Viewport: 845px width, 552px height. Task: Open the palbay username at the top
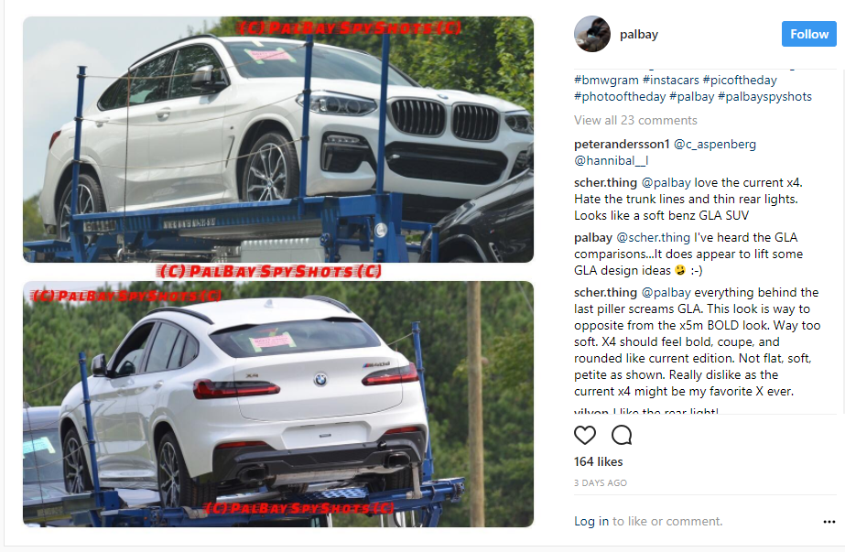639,35
